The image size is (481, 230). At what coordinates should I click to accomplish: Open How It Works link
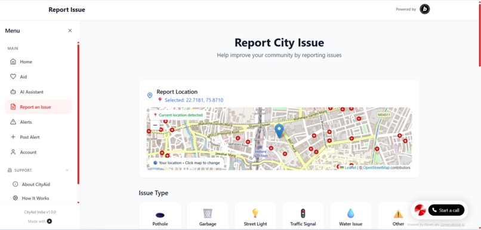(35, 198)
